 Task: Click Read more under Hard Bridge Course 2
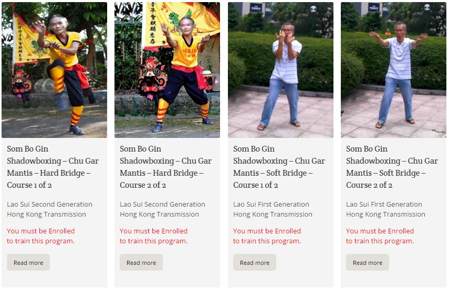(141, 262)
